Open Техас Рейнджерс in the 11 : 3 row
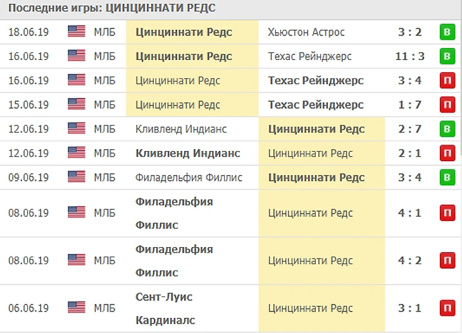462x333 pixels. click(309, 56)
